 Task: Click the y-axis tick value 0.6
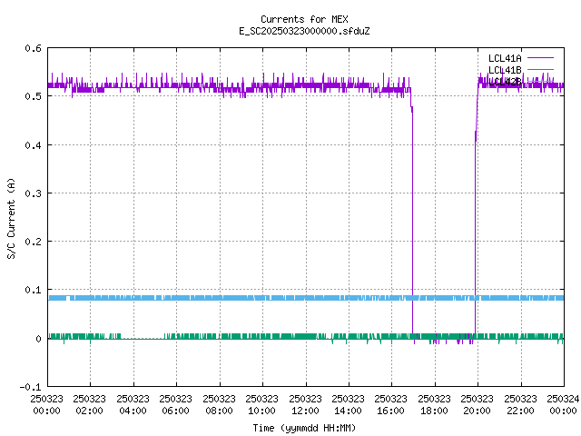click(x=33, y=48)
